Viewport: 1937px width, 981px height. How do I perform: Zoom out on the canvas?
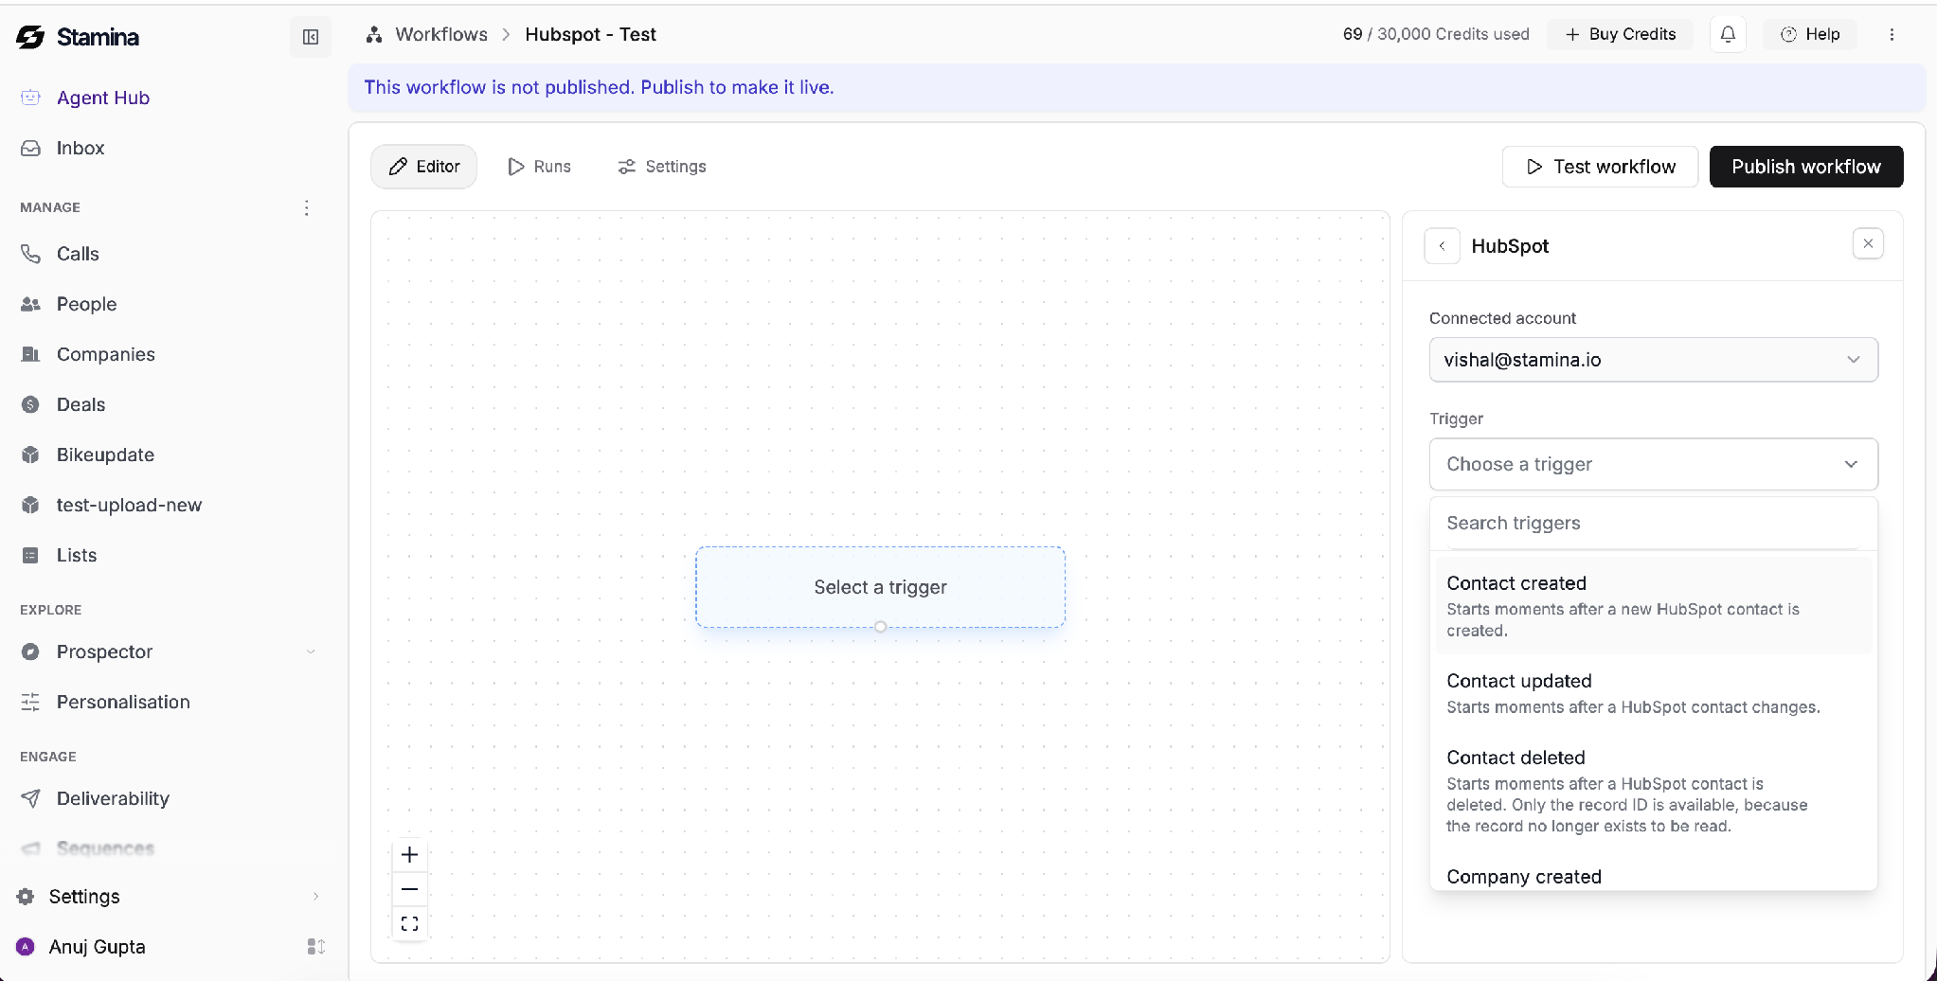pyautogui.click(x=409, y=889)
